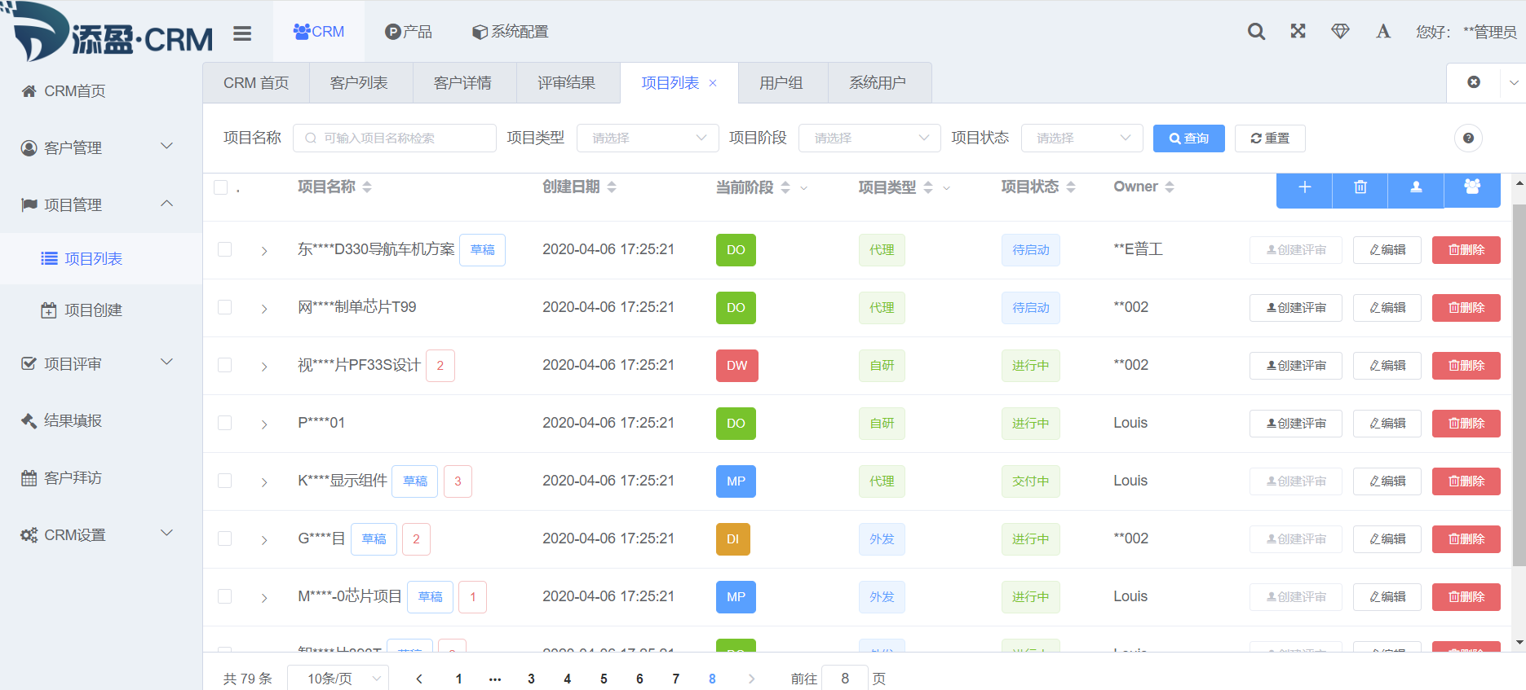Sort by 项目名称 column sort arrows

pos(367,187)
